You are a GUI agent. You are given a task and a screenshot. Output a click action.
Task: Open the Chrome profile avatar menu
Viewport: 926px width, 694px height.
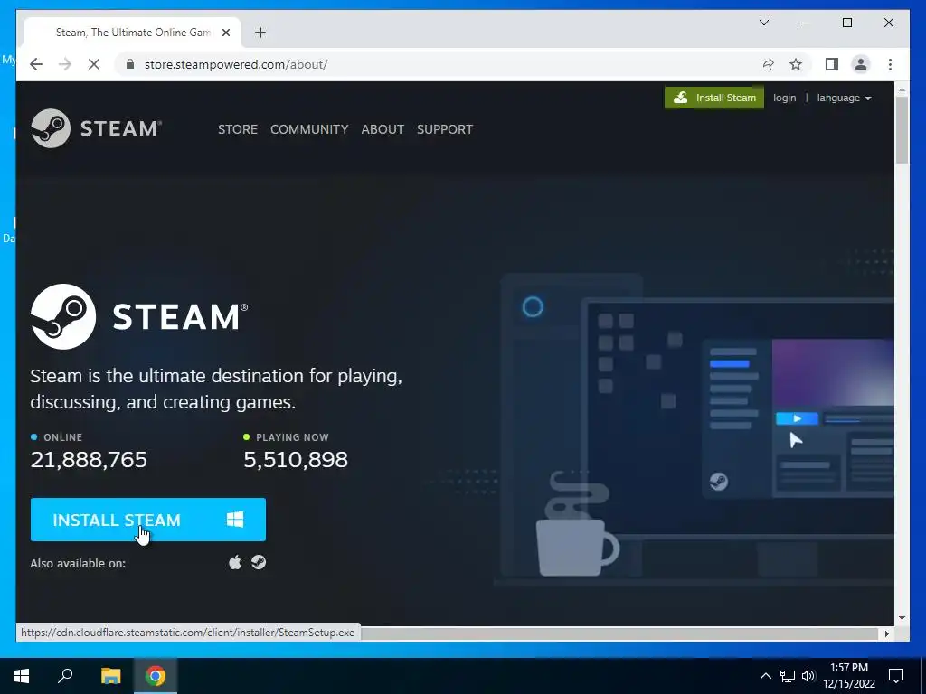[x=861, y=64]
